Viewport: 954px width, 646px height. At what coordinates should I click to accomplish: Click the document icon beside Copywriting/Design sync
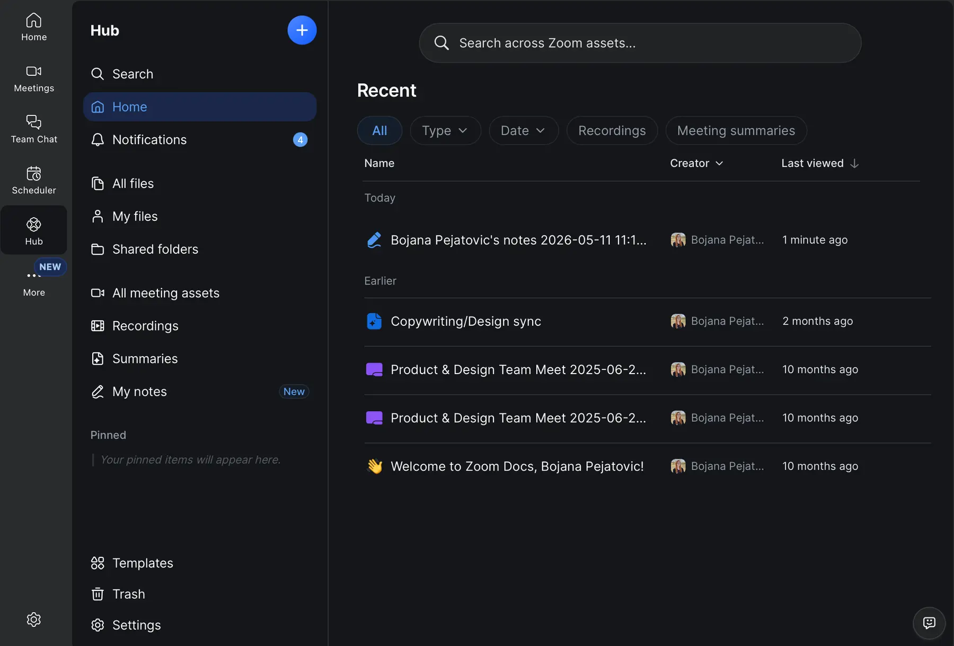click(x=374, y=321)
